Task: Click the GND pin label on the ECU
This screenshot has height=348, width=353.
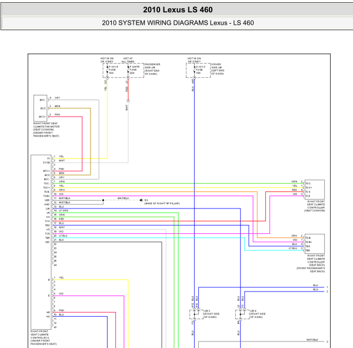Action: pos(47,204)
